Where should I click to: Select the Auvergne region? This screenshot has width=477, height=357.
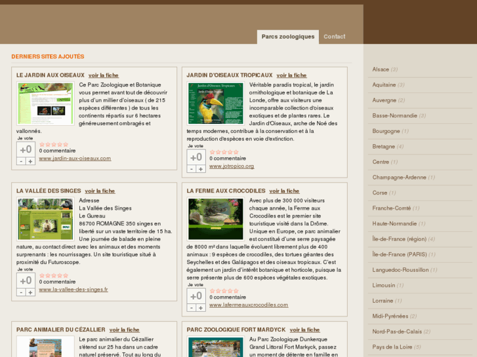384,100
